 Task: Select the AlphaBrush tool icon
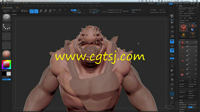(x=192, y=30)
